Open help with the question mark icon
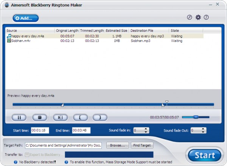 (206, 17)
